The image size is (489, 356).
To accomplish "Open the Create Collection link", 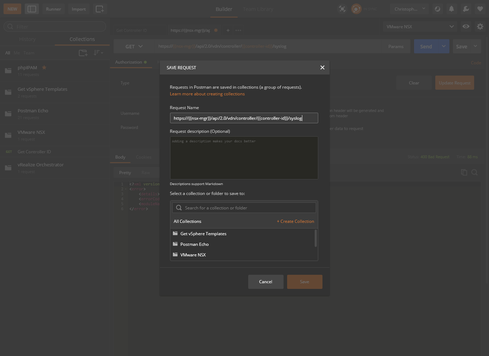I will pos(295,221).
